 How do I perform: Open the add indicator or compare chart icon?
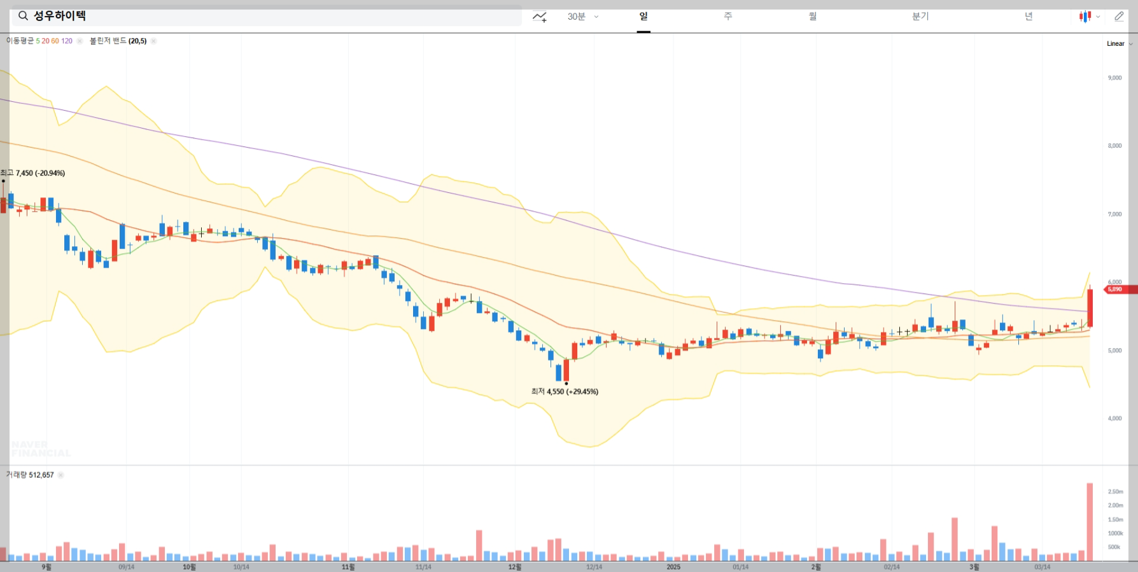click(x=540, y=17)
